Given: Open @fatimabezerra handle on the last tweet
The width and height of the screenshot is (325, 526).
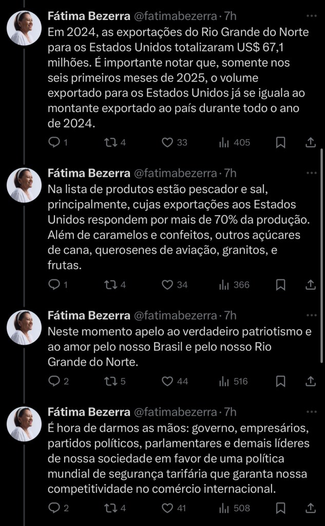Looking at the screenshot, I should (175, 412).
